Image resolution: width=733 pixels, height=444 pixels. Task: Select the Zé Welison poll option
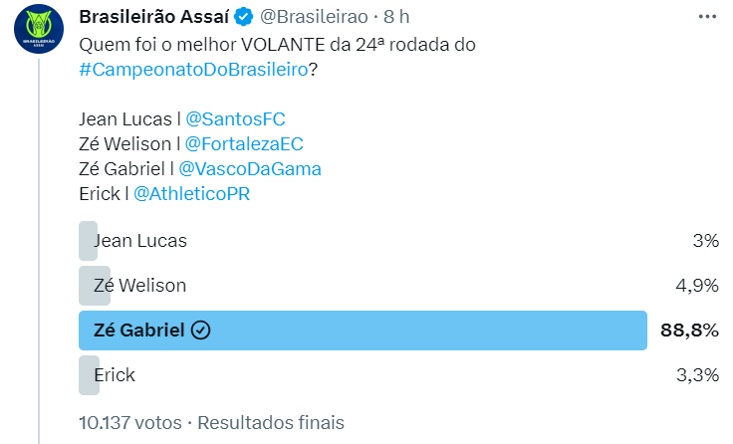(x=139, y=286)
